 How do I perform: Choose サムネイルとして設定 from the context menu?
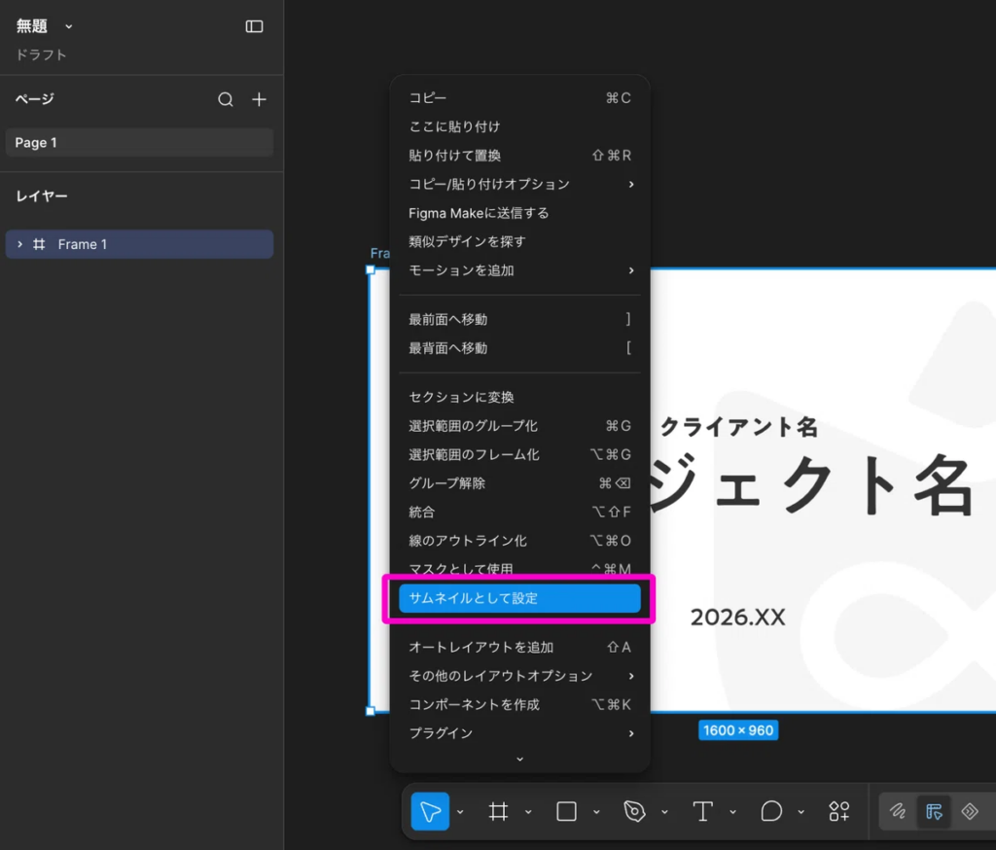pos(519,598)
